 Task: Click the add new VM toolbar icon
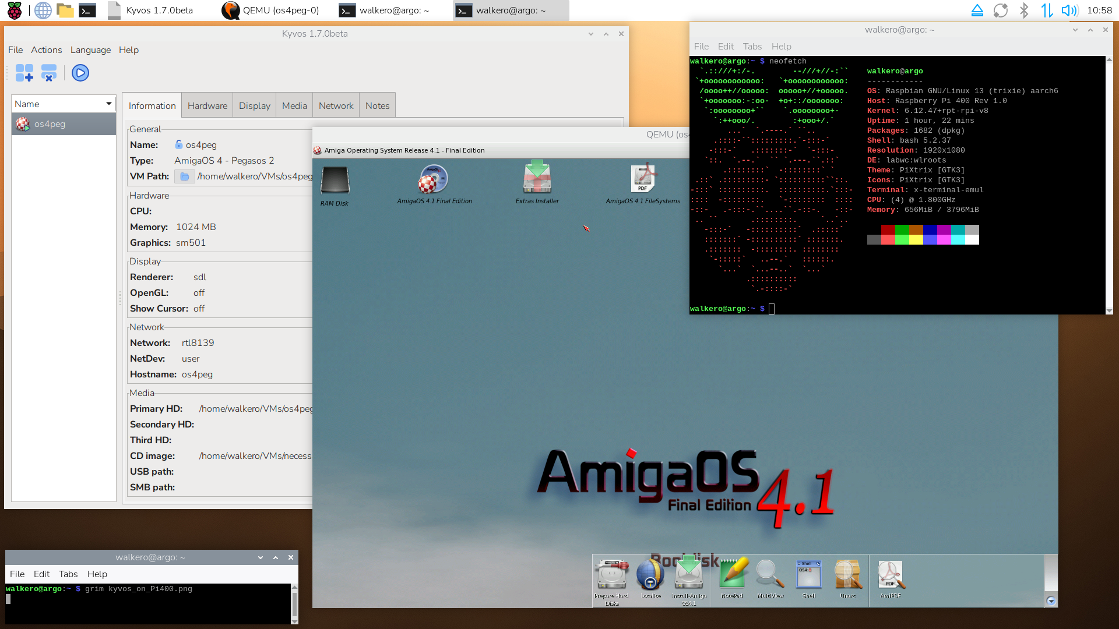pos(24,73)
